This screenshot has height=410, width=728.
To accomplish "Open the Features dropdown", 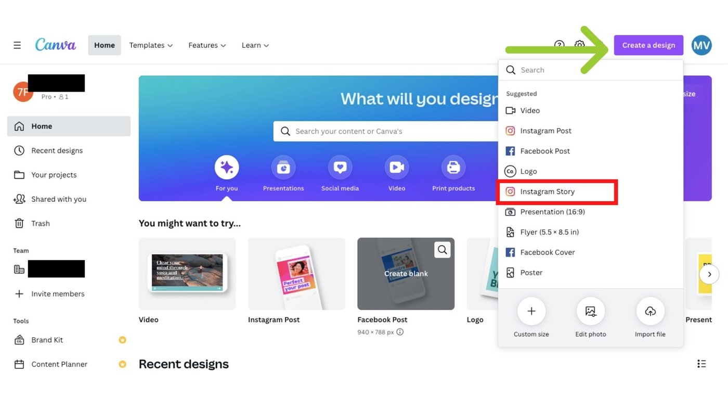I will tap(206, 45).
